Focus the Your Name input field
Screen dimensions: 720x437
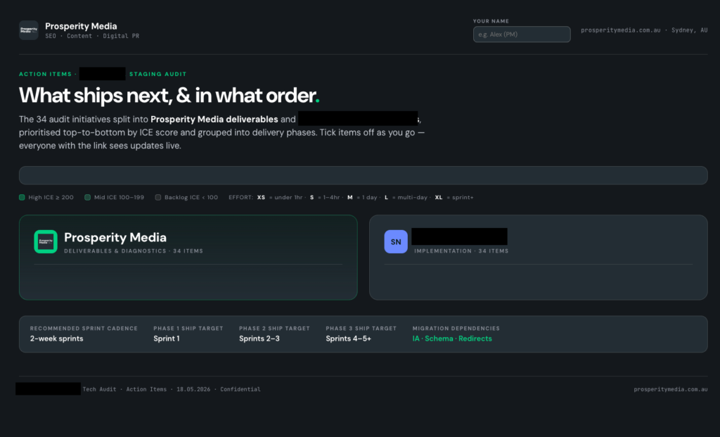point(522,34)
